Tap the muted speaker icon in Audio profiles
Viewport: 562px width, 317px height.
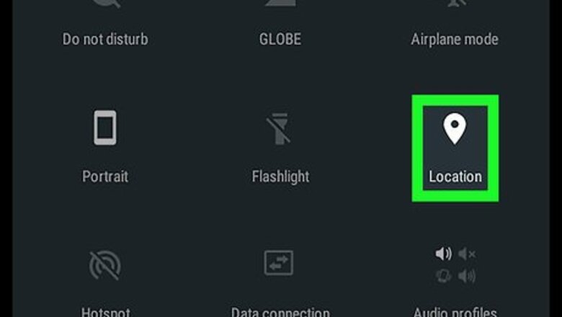click(467, 254)
